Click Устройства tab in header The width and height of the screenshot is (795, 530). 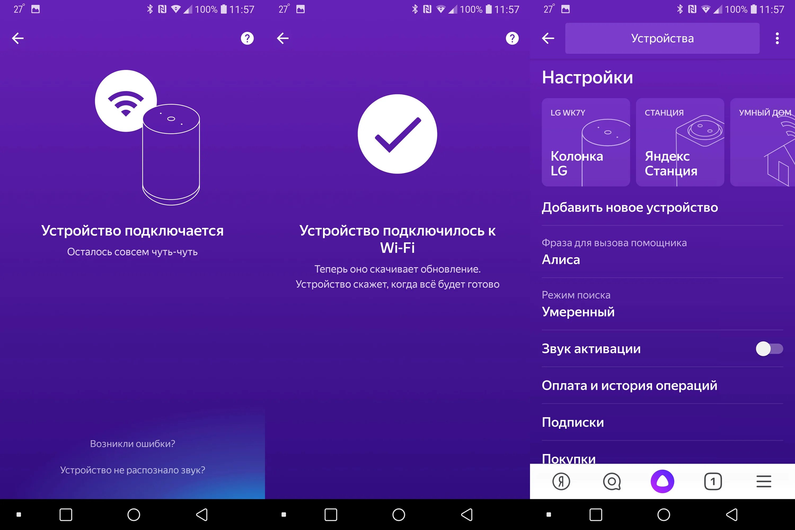coord(662,38)
